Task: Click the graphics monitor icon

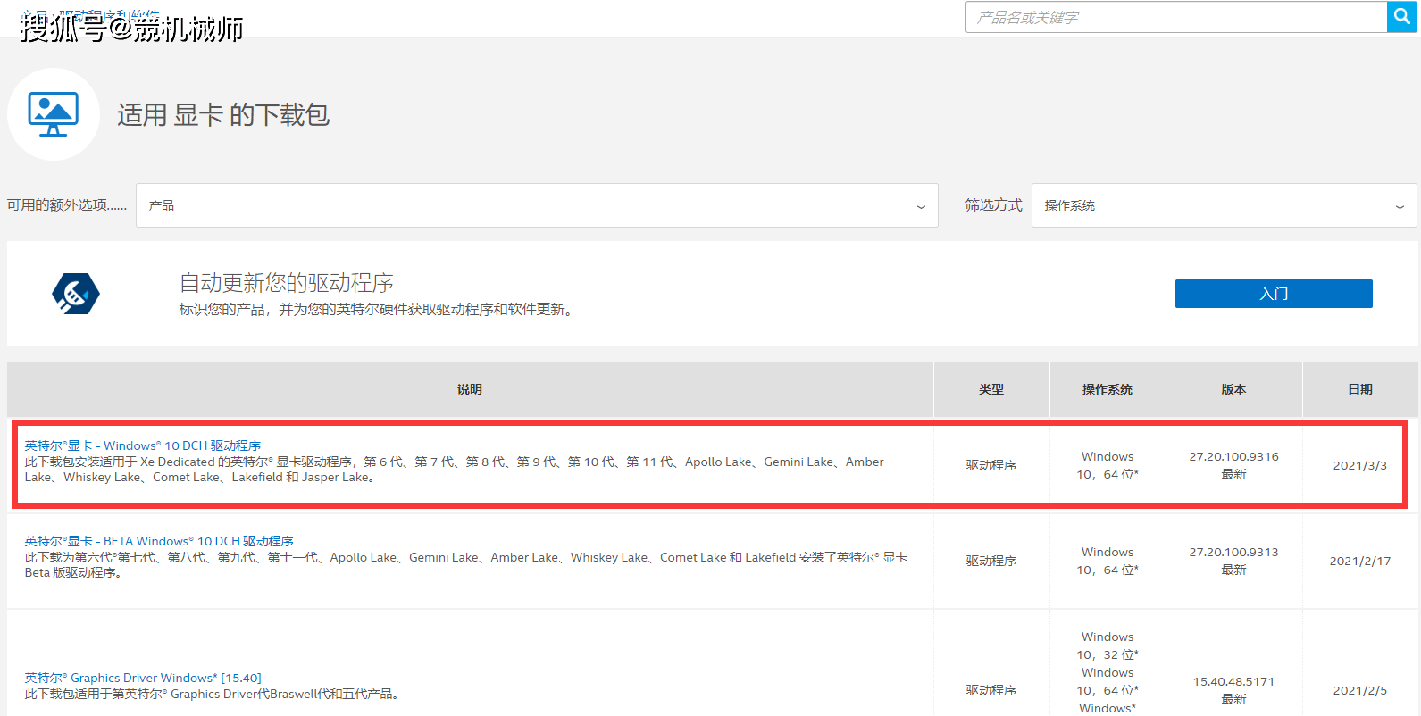Action: coord(54,114)
